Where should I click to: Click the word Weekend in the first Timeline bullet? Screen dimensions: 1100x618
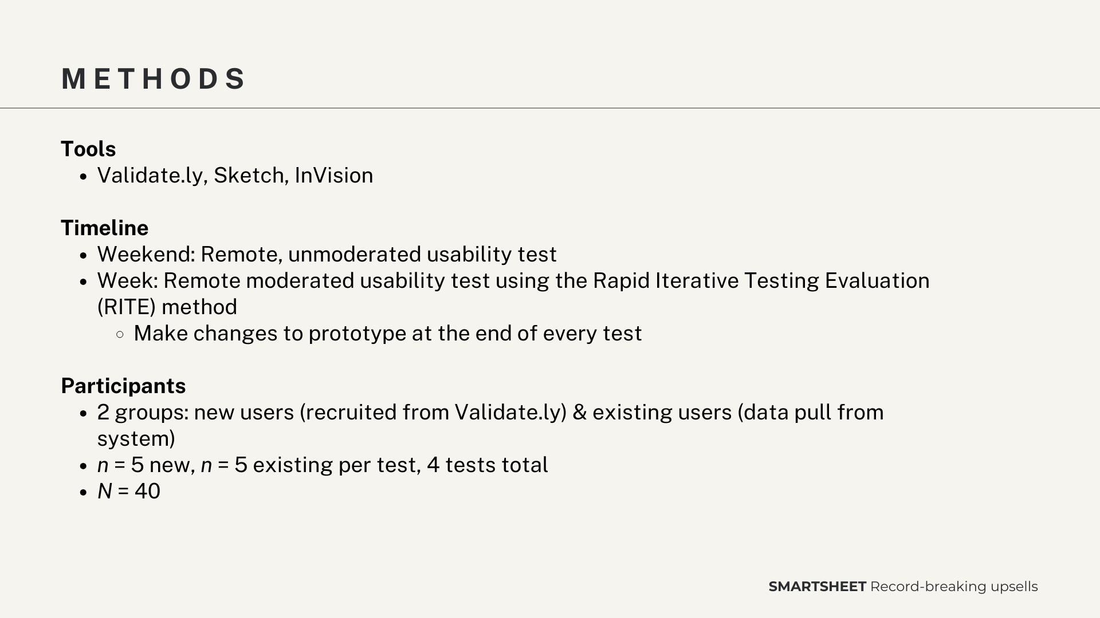point(146,255)
